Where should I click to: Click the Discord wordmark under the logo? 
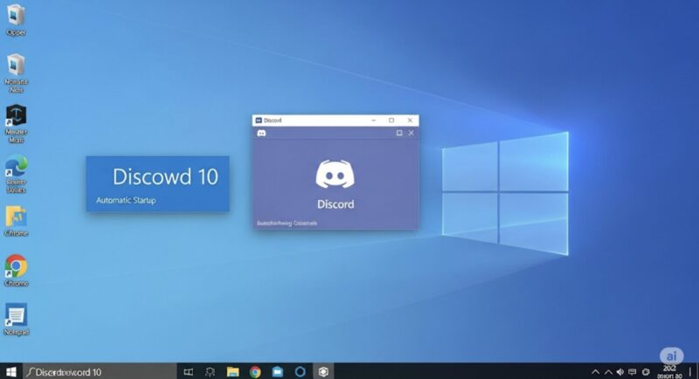(x=336, y=204)
